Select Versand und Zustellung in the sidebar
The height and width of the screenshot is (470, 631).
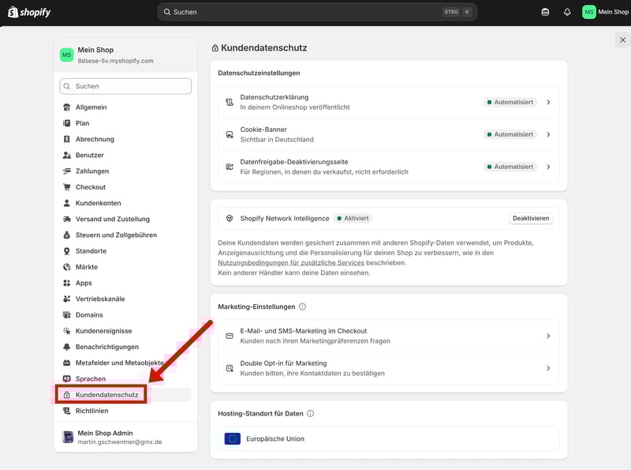pyautogui.click(x=112, y=219)
